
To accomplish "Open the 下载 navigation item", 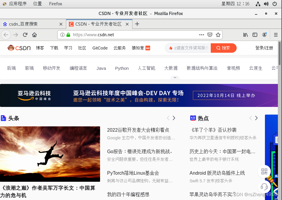I will [54, 48].
